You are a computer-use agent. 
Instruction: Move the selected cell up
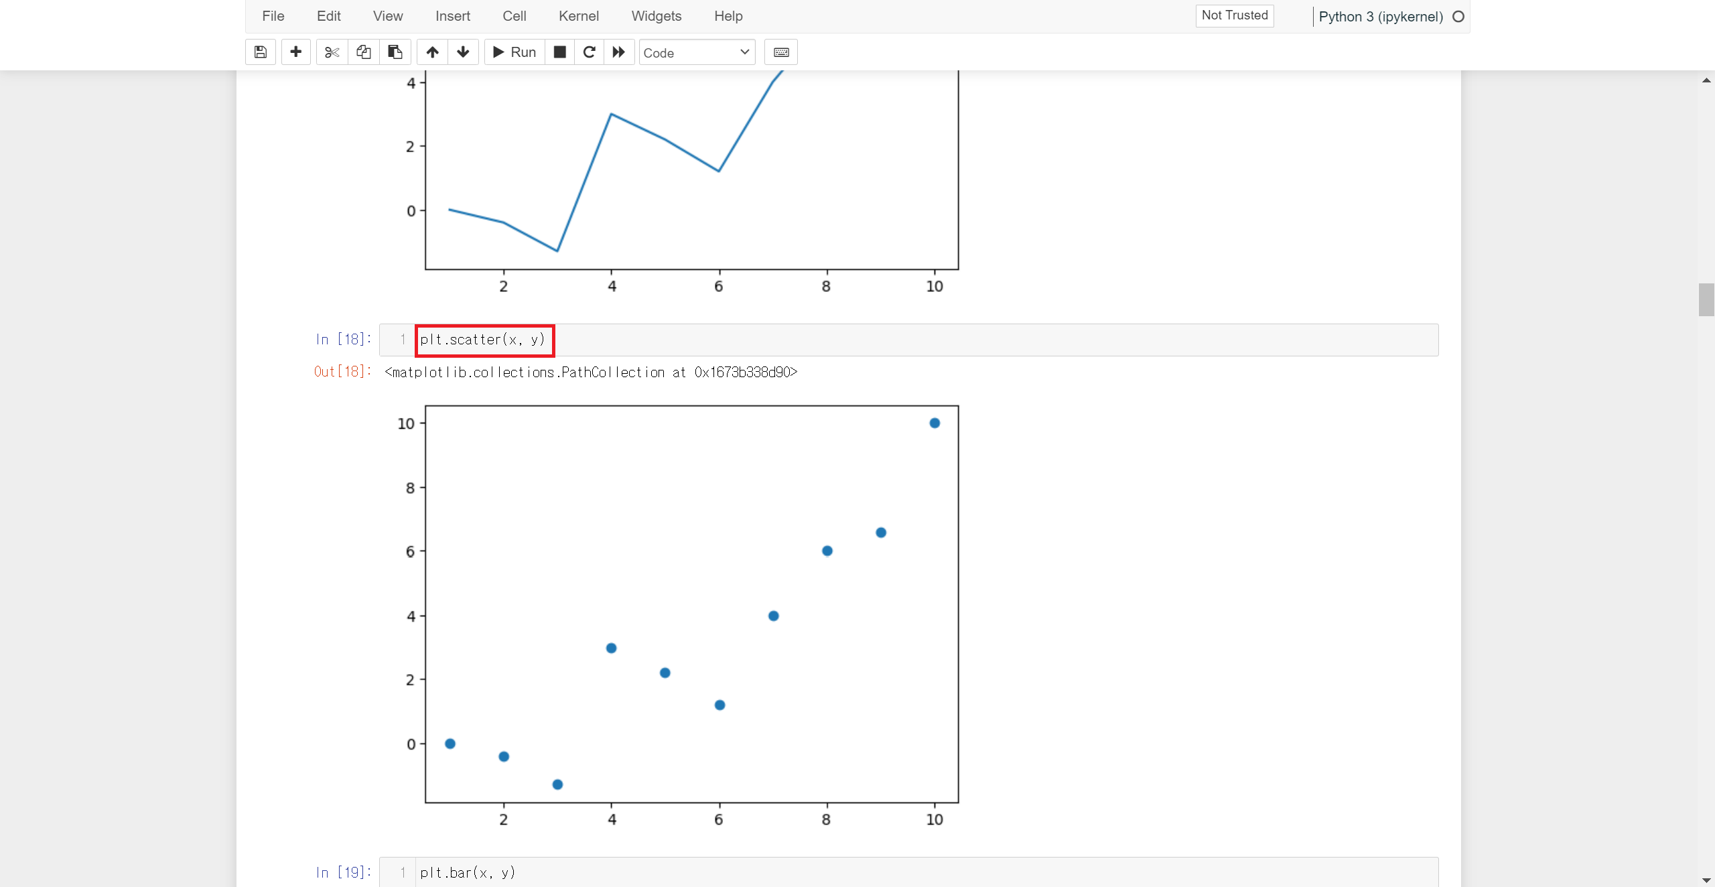click(x=432, y=52)
